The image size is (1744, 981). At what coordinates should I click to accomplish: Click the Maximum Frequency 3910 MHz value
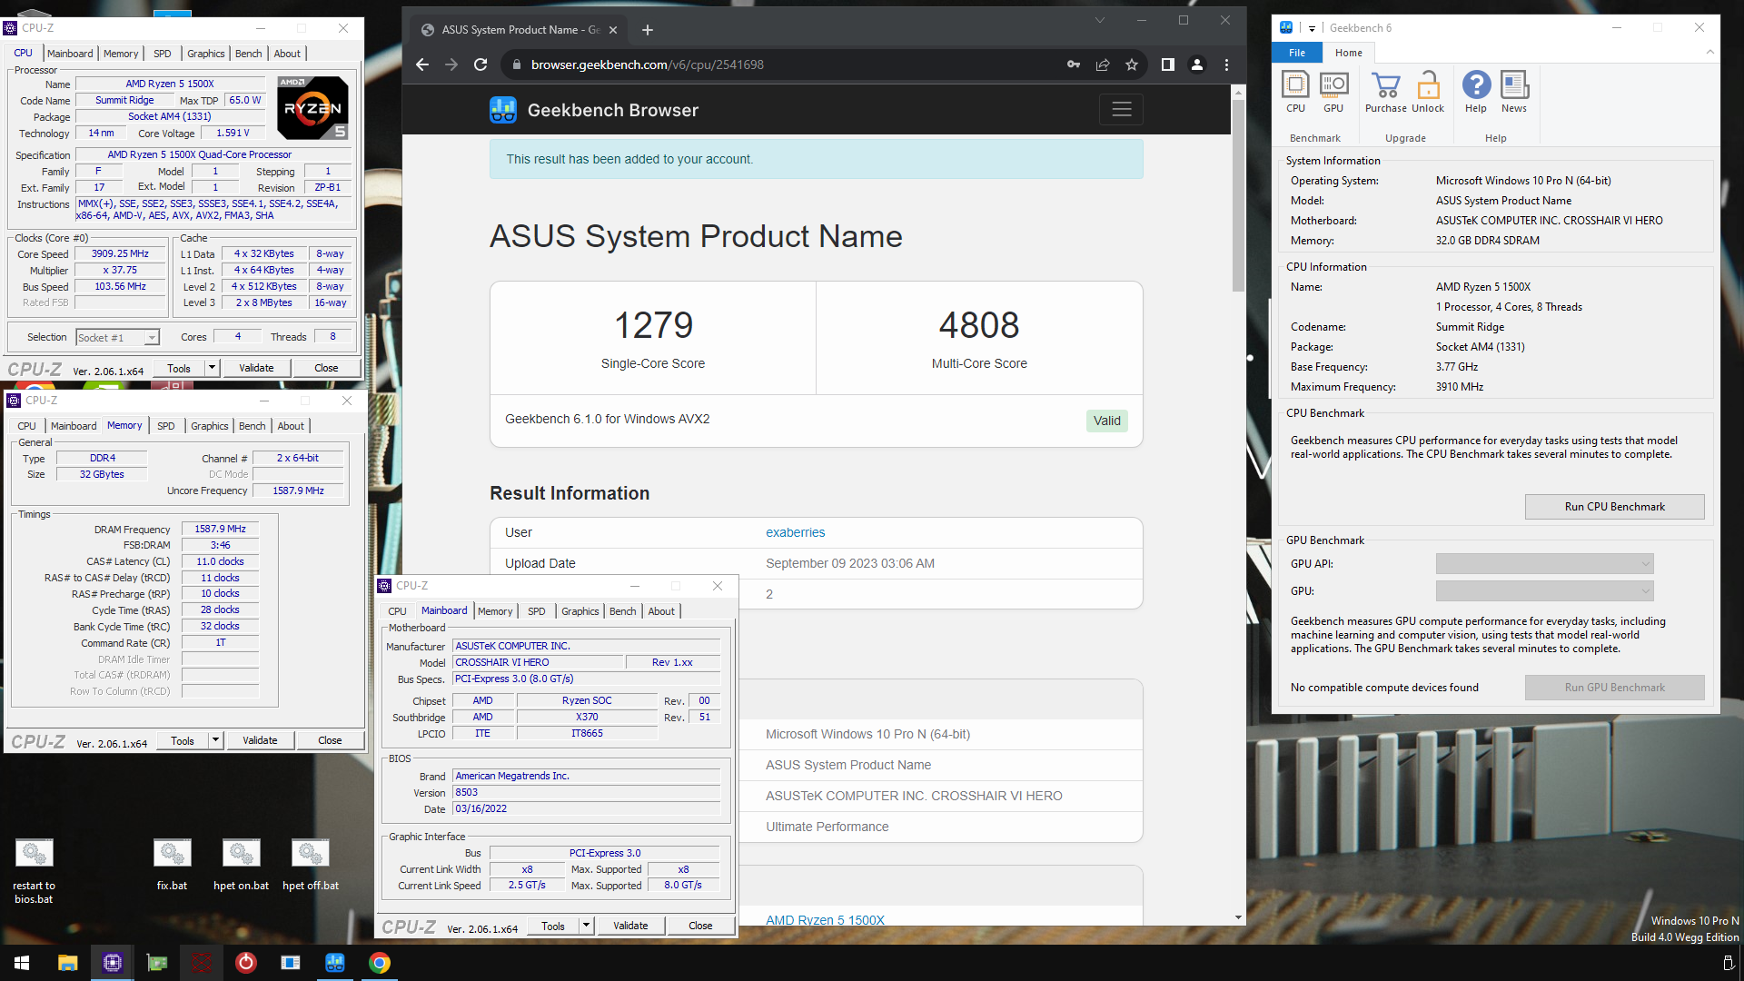tap(1460, 387)
